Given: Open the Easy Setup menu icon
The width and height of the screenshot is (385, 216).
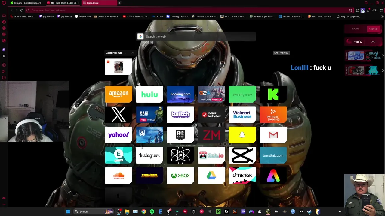Looking at the screenshot, I should (381, 10).
